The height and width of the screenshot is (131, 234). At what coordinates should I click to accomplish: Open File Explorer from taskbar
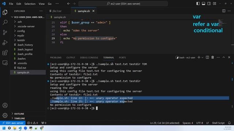click(x=15, y=128)
